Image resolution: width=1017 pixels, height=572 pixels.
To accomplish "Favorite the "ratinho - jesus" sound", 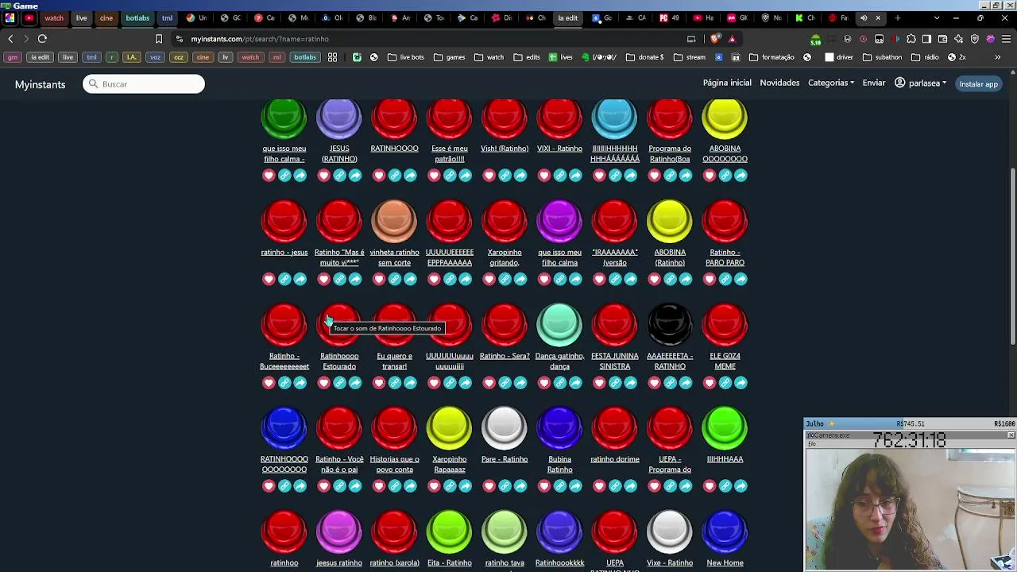I will (x=269, y=279).
